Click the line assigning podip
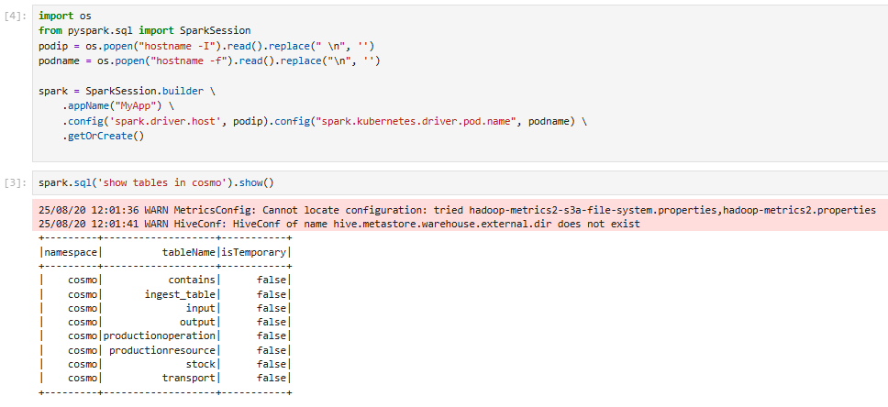This screenshot has width=888, height=407. [206, 46]
